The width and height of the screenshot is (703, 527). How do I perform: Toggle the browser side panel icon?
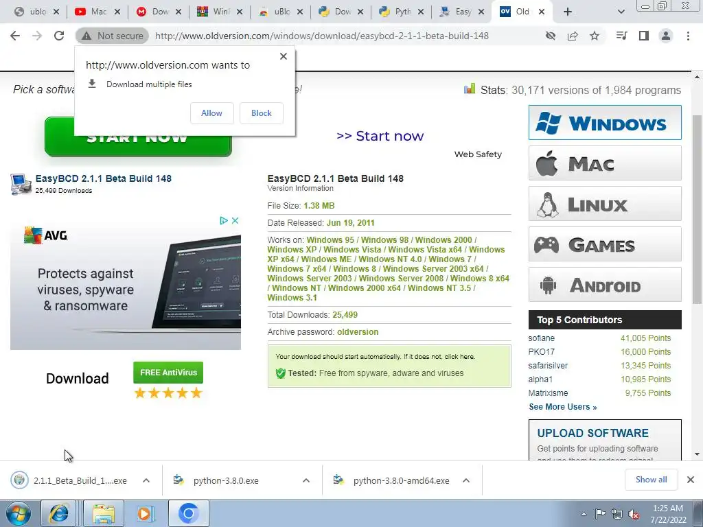(644, 36)
